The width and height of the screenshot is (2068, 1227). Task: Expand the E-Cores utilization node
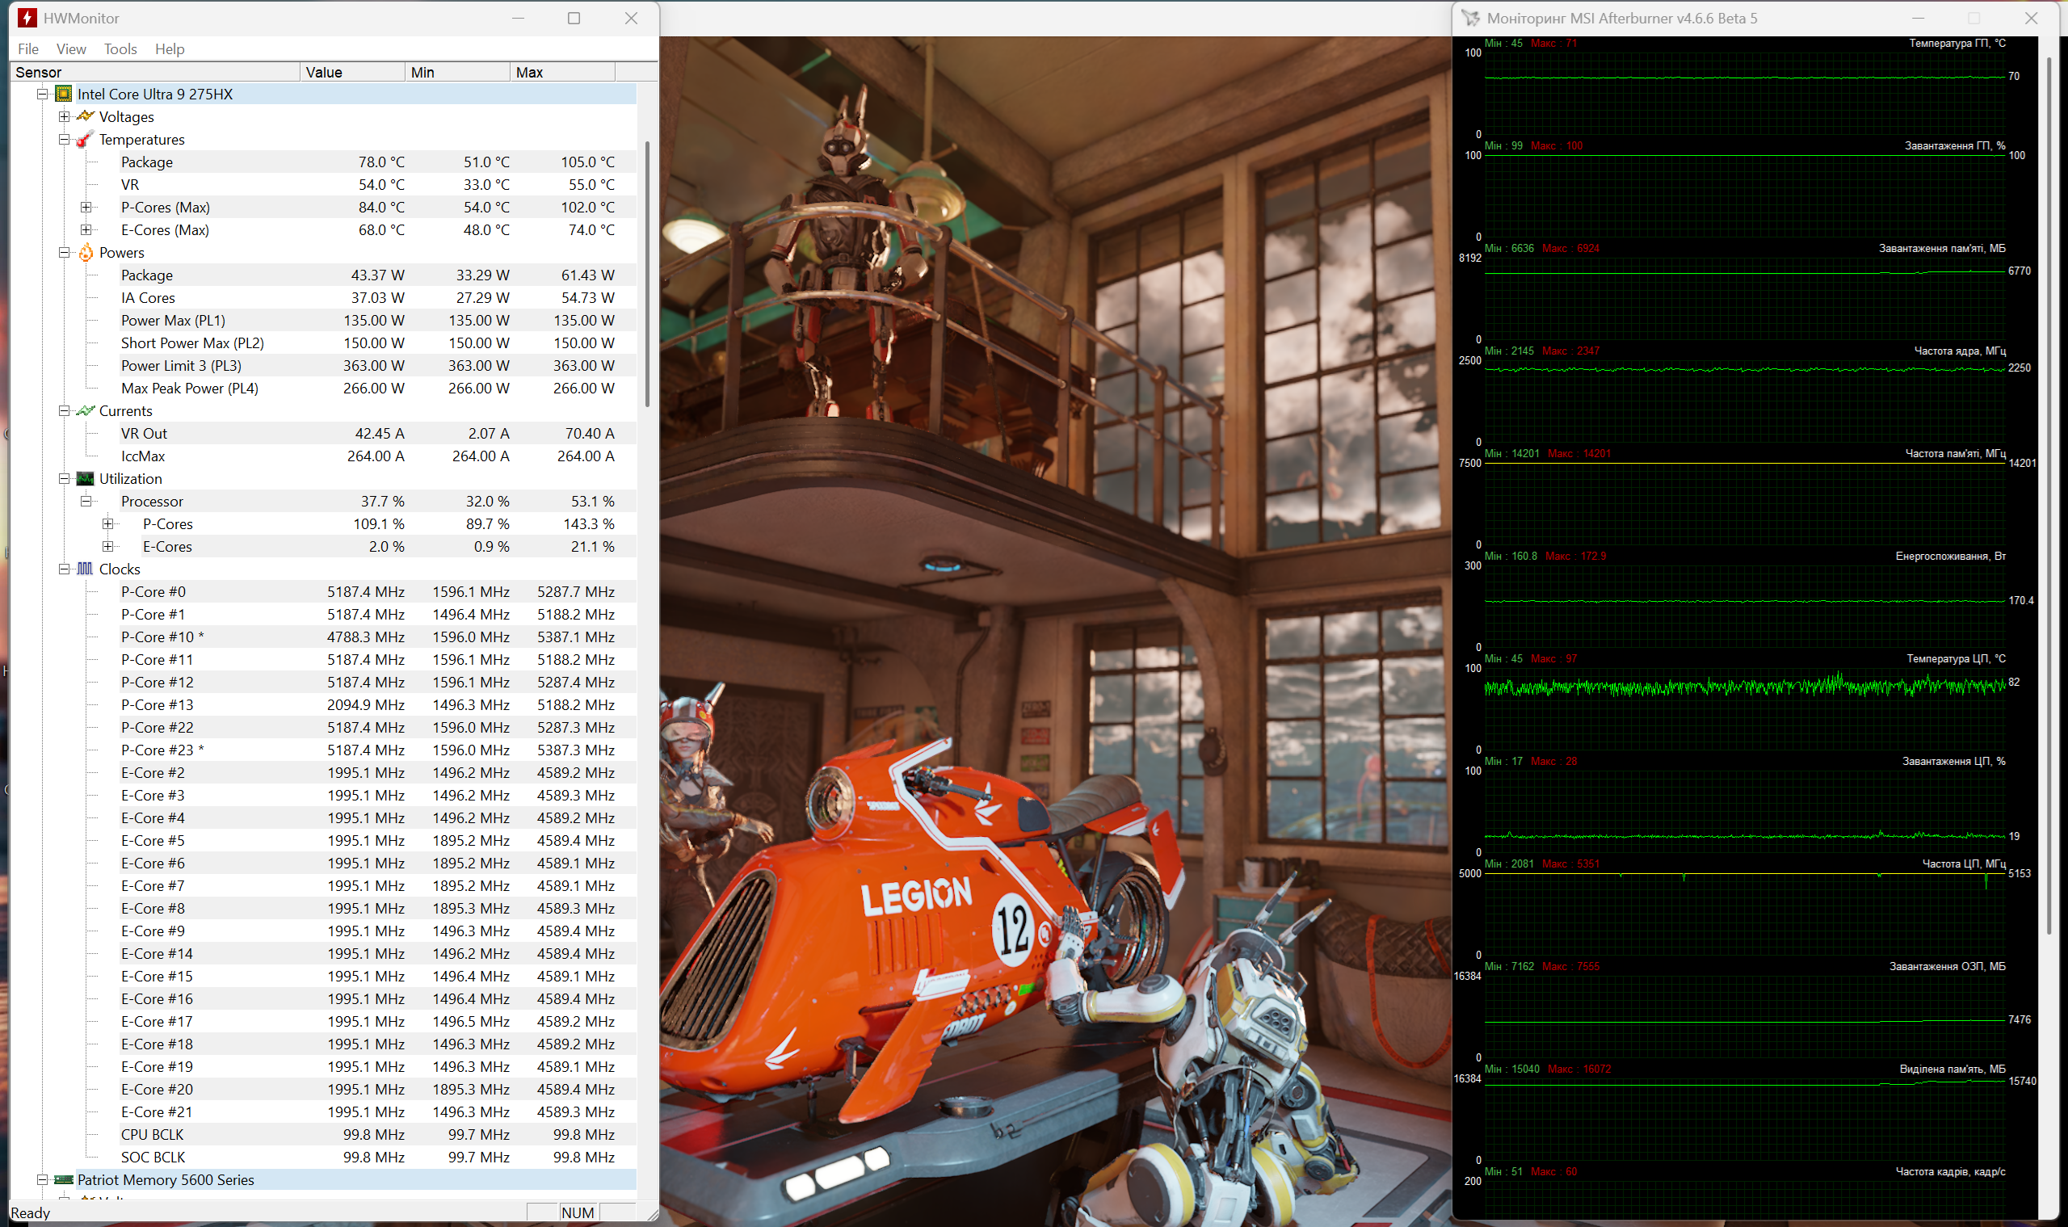pyautogui.click(x=107, y=547)
